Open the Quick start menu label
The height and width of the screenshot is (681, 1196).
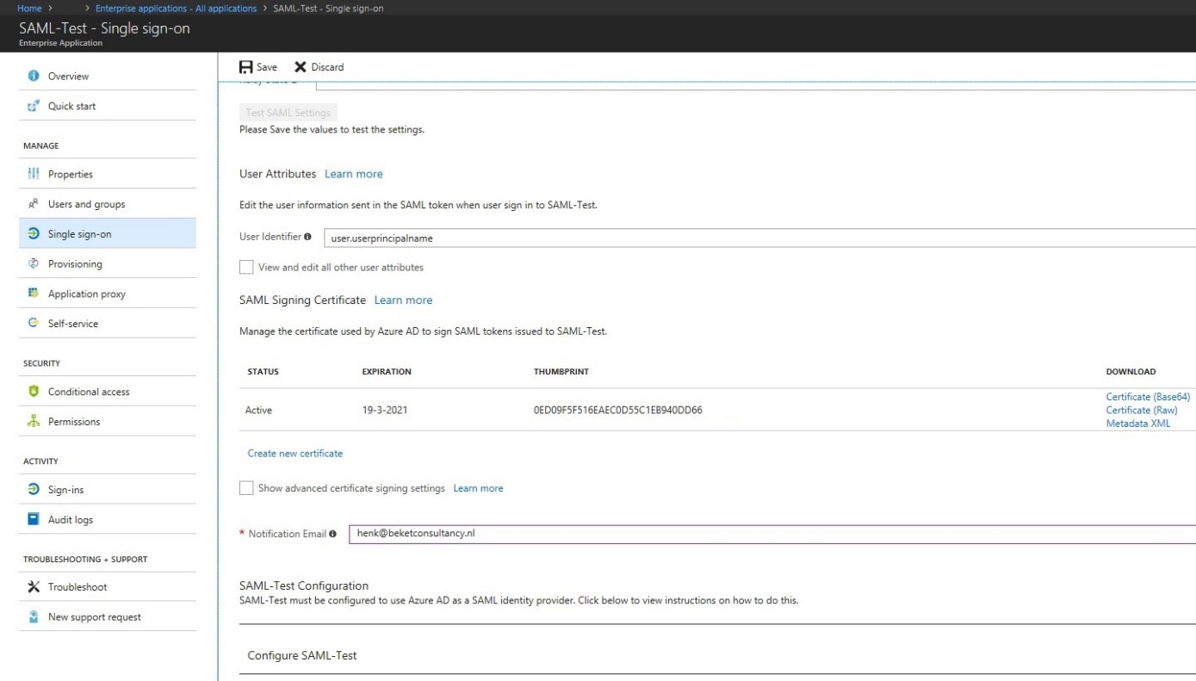point(72,106)
